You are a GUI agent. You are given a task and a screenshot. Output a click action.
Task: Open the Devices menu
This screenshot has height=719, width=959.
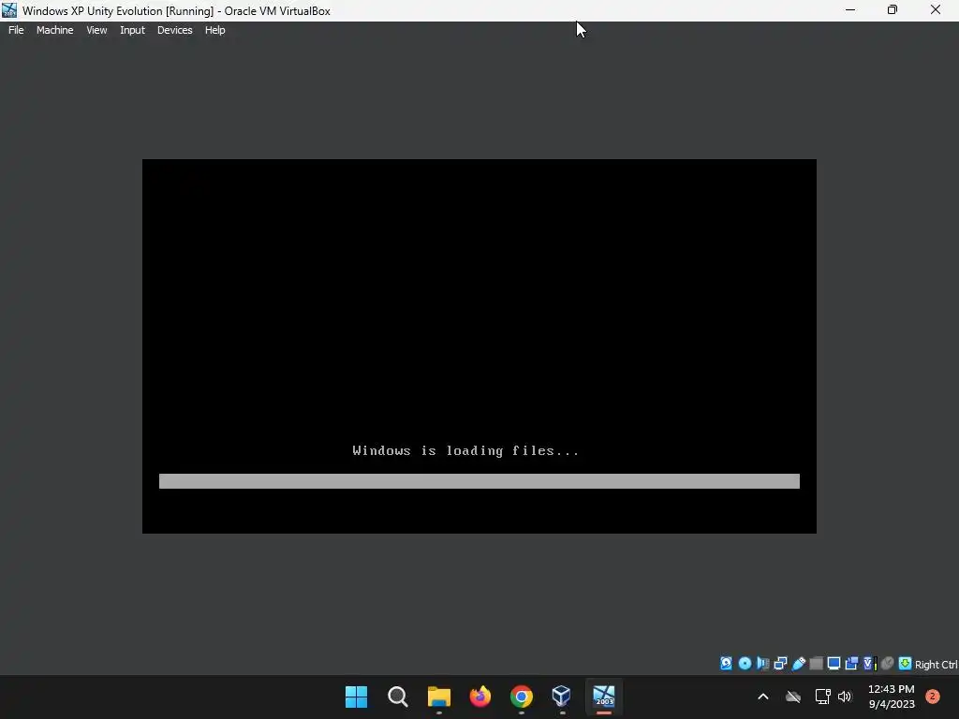point(175,30)
